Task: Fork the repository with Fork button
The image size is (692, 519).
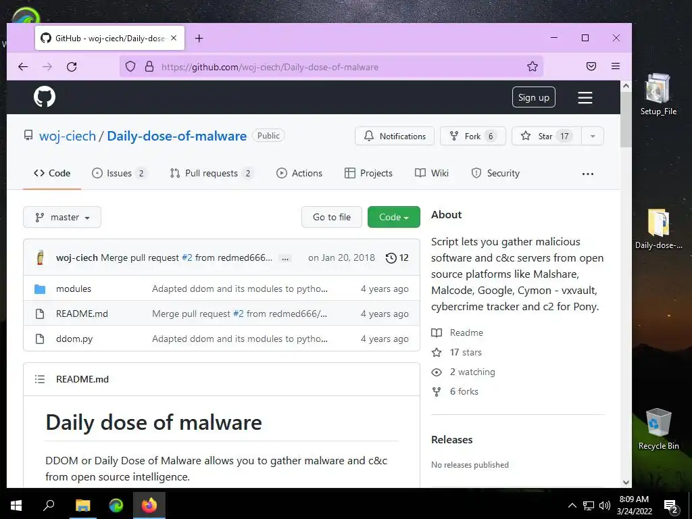Action: [472, 136]
